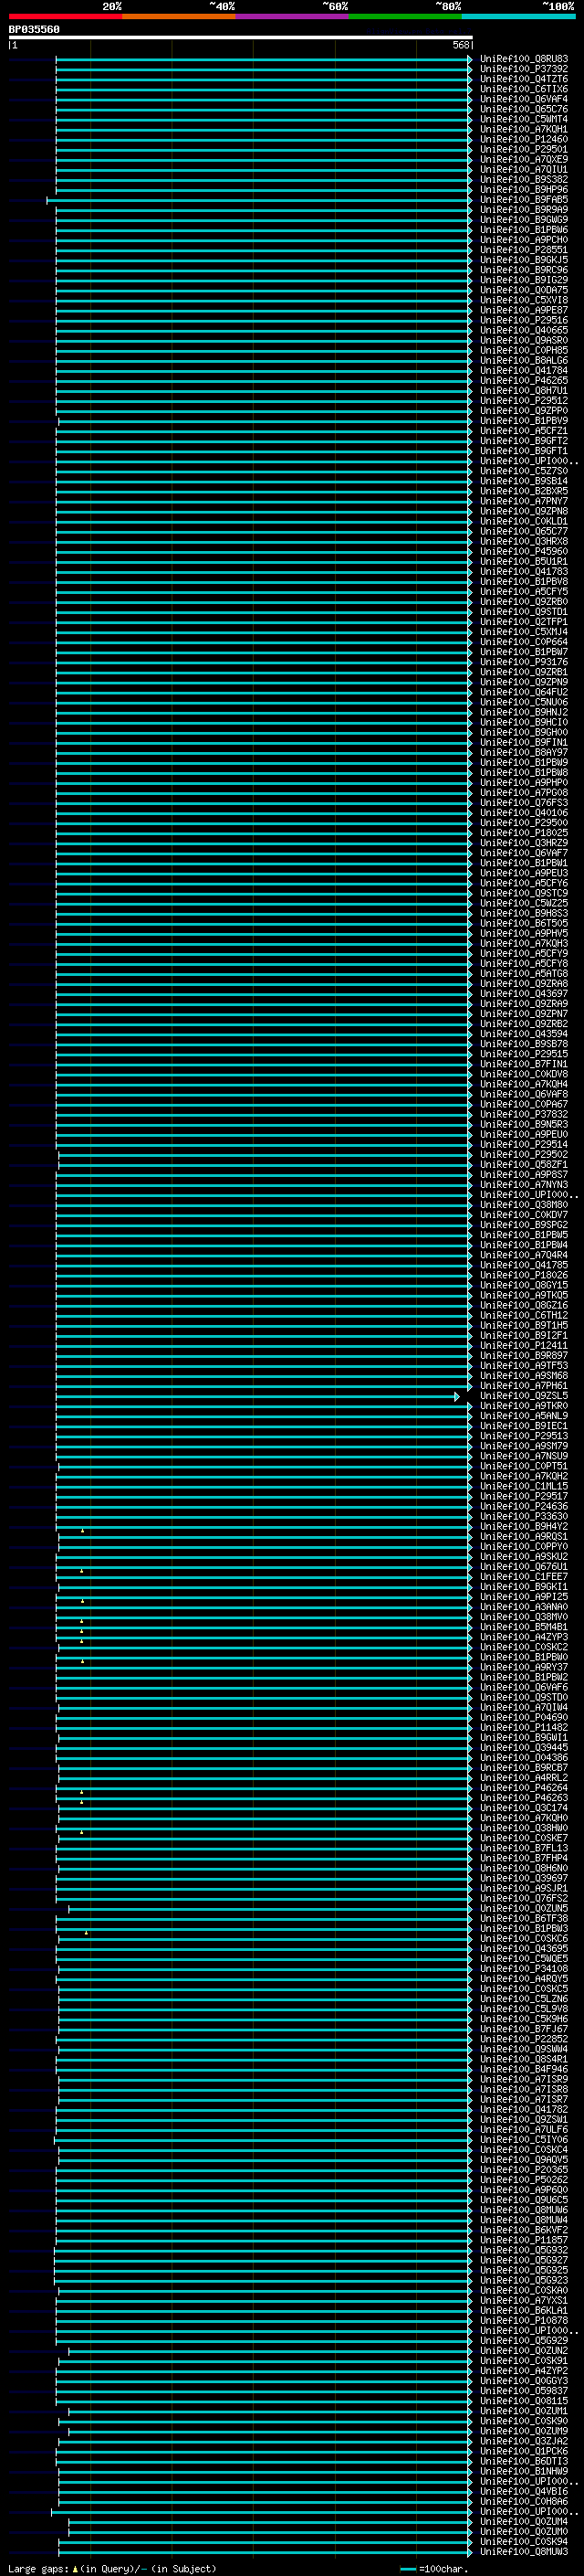Open hit UniRef100_Q4TZT6

click(x=523, y=79)
